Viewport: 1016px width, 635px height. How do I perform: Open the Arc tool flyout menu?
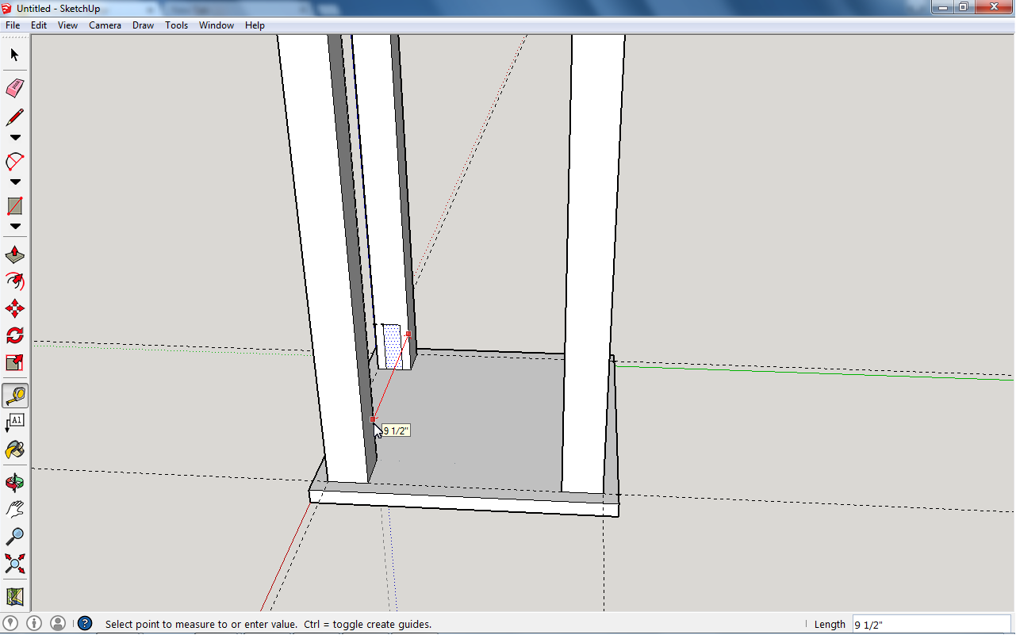[14, 182]
